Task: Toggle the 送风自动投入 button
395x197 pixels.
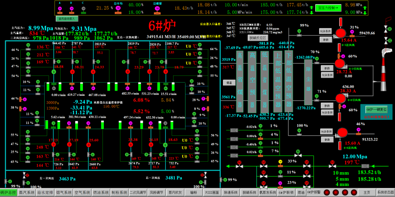Action: [67, 18]
